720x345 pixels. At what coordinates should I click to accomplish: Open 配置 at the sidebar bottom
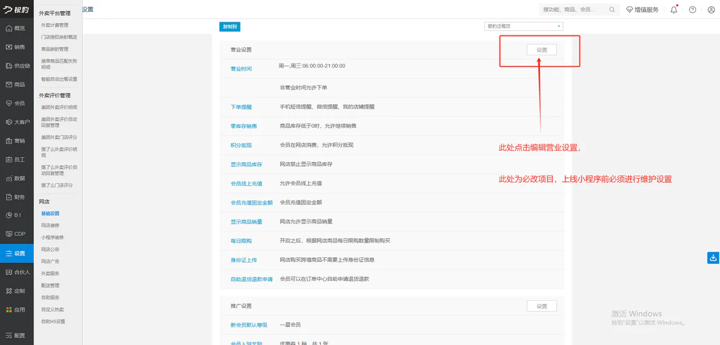point(17,335)
